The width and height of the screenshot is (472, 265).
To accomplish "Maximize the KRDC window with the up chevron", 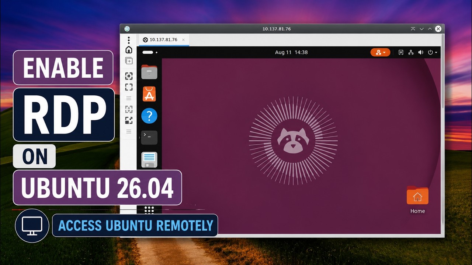I will point(430,29).
